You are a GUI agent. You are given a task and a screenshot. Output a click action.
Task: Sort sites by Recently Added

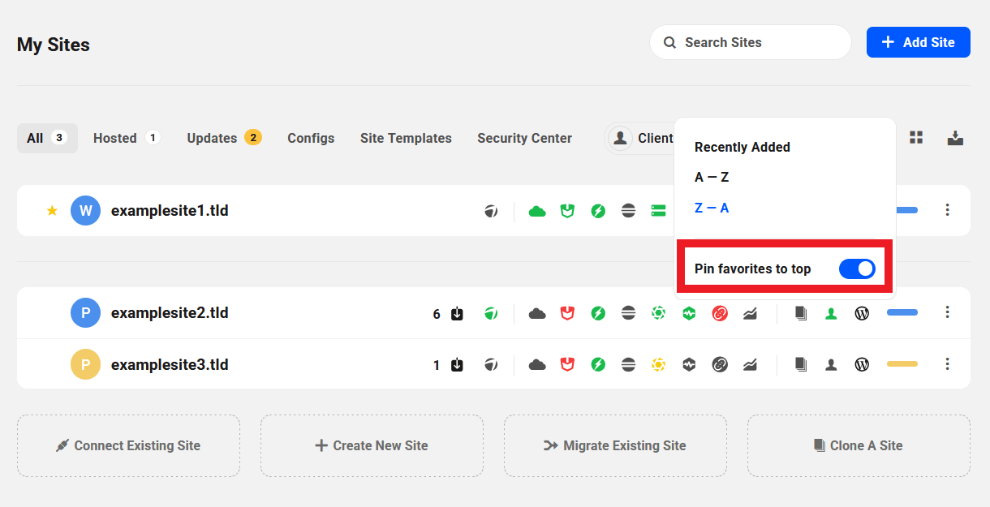pyautogui.click(x=742, y=147)
